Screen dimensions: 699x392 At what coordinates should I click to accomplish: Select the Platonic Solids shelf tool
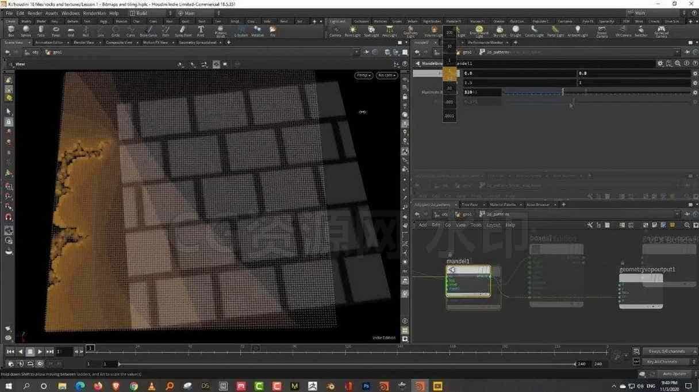(x=221, y=31)
